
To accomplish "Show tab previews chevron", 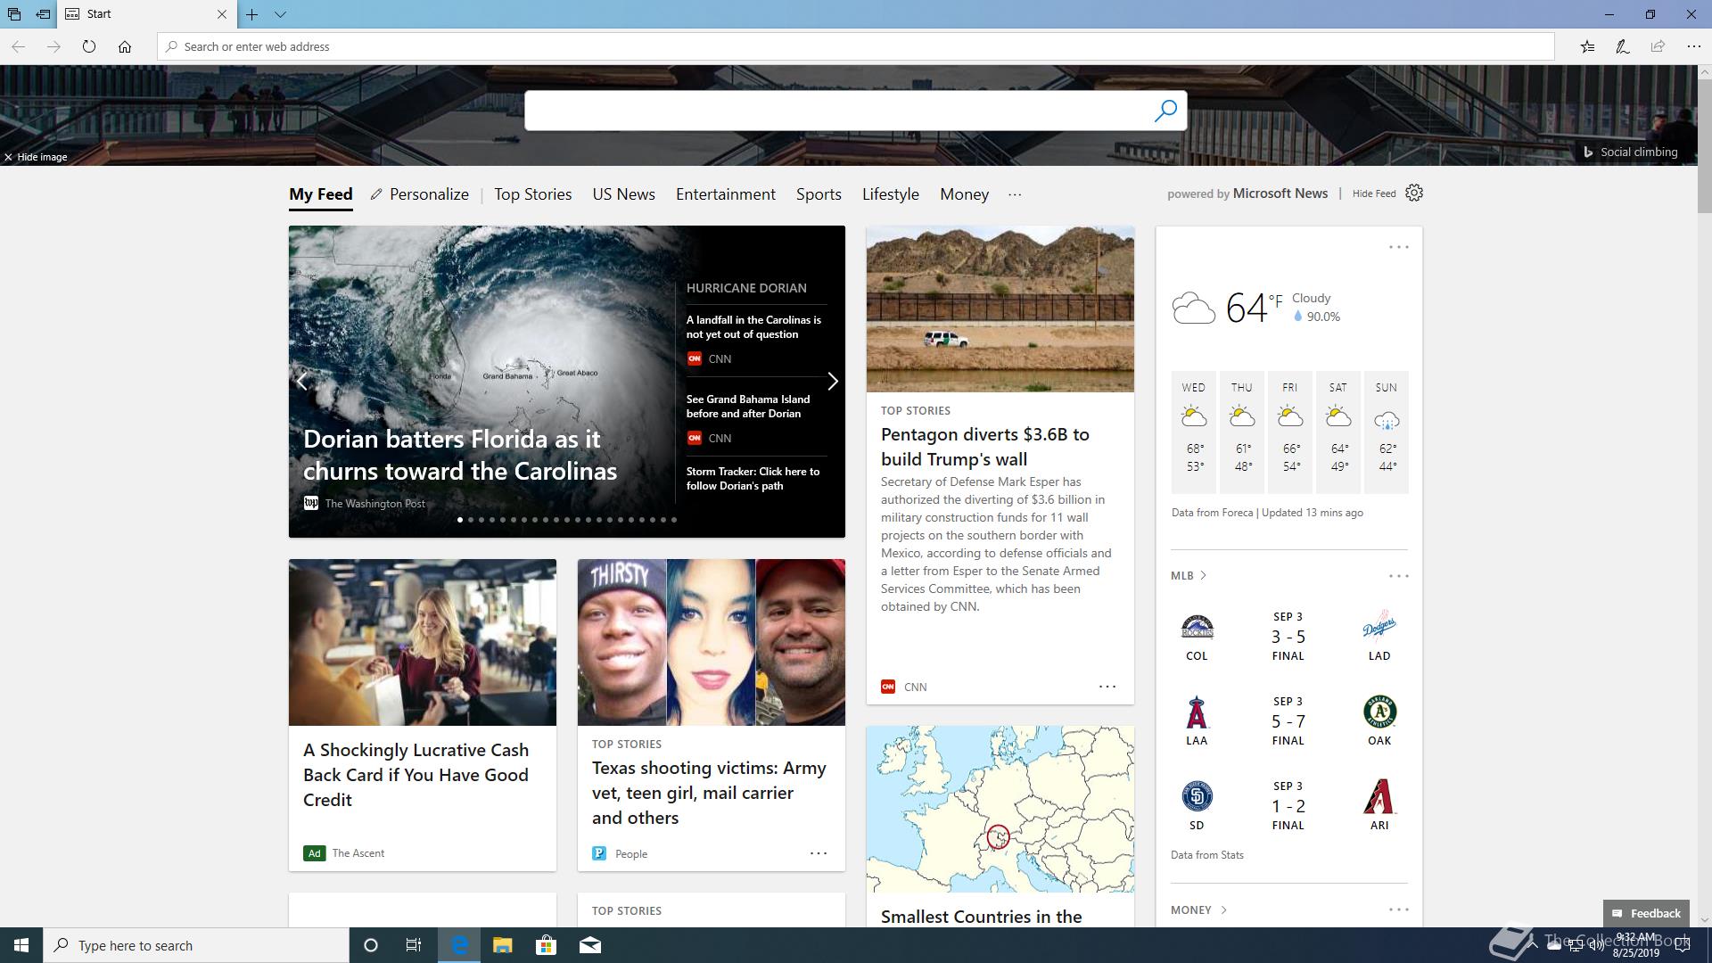I will click(280, 14).
